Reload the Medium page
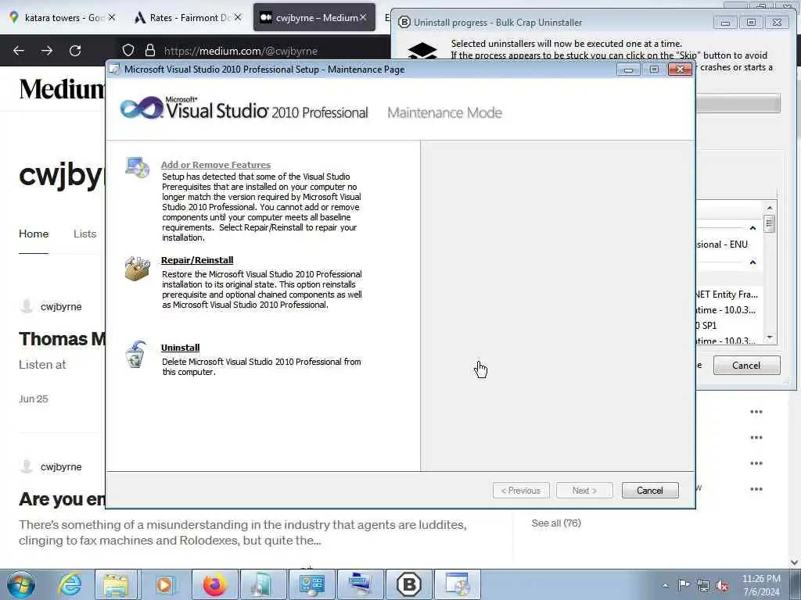The height and width of the screenshot is (600, 801). pyautogui.click(x=75, y=51)
